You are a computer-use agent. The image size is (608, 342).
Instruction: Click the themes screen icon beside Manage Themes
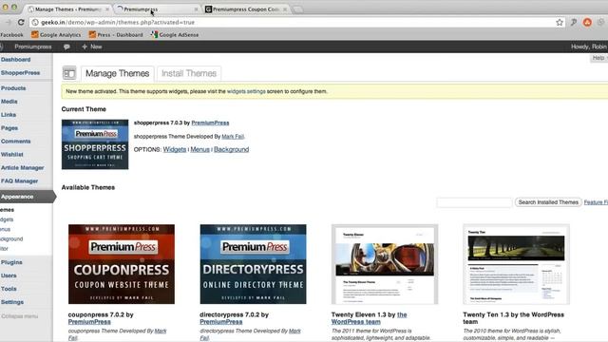coord(69,73)
